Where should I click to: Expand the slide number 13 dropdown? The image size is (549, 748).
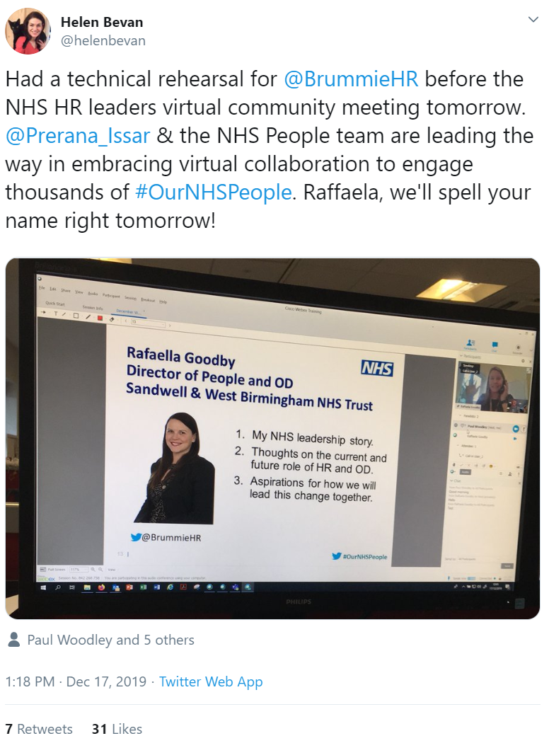click(x=149, y=323)
